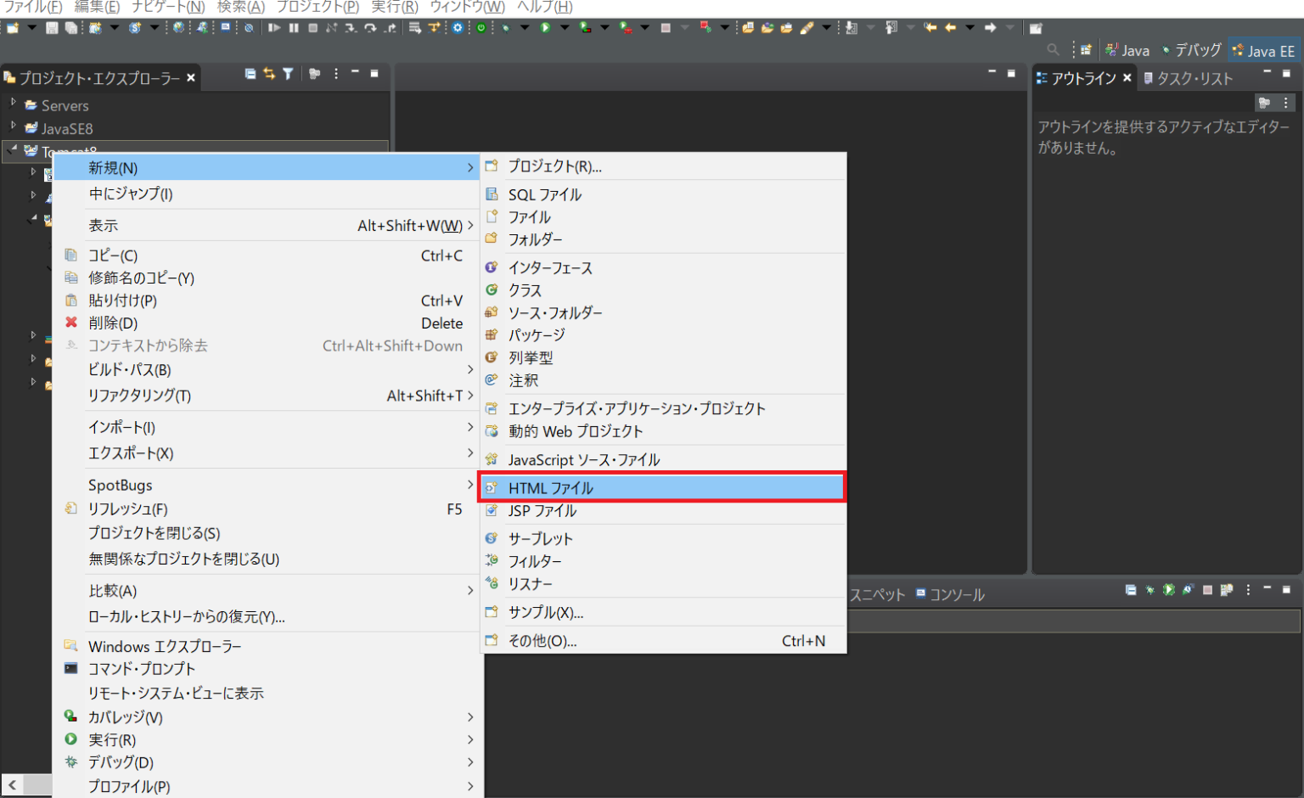Open the Run button dropdown arrow

point(565,29)
